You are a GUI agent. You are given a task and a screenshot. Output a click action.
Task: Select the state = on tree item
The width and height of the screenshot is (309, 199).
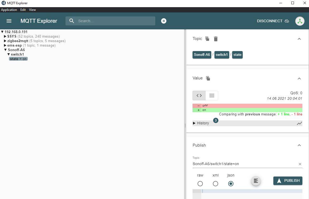(x=18, y=59)
